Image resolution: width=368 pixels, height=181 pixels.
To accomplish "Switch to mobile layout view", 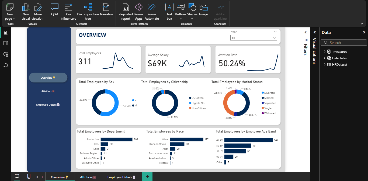I will click(x=29, y=176).
